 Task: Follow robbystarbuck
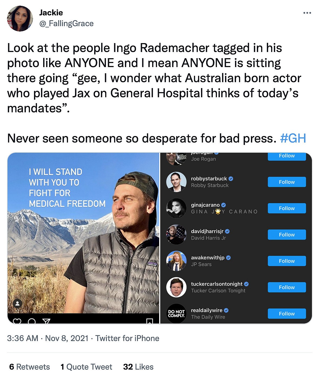[x=287, y=182]
